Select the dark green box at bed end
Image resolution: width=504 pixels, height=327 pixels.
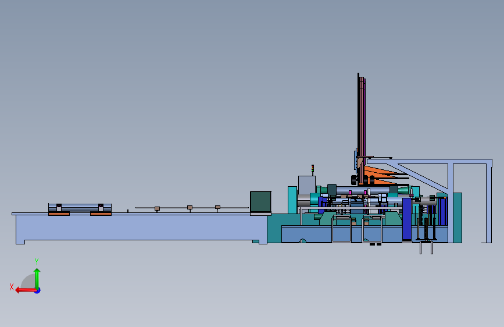click(x=260, y=202)
